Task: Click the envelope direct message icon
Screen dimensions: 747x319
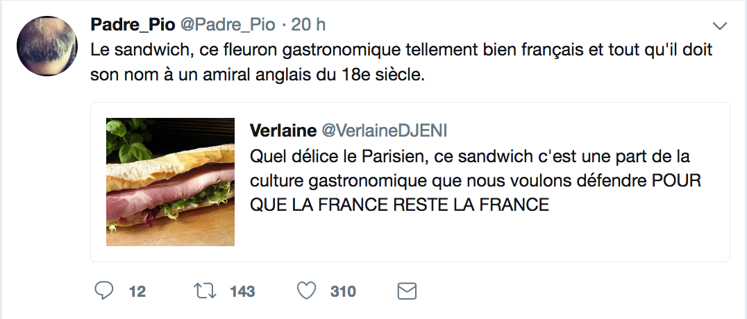Action: [x=406, y=291]
